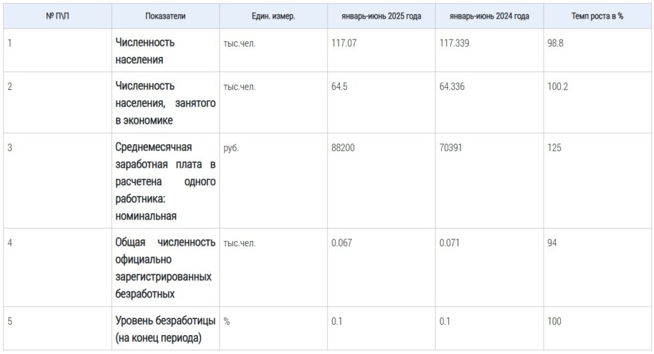
Task: Click "Численность населения, занятого в экономике" label
Action: tap(165, 103)
